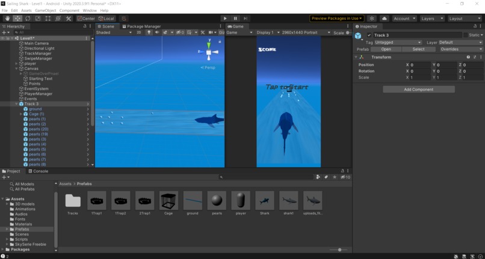
Task: Toggle scene effects icon
Action: pyautogui.click(x=165, y=32)
